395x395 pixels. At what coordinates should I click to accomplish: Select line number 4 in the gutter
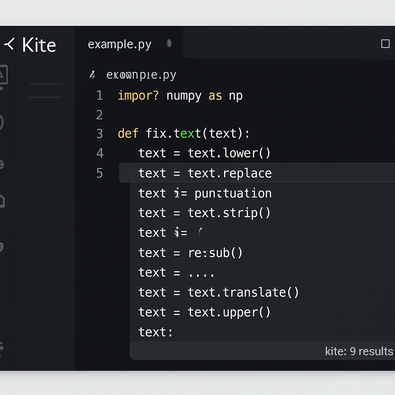click(100, 153)
